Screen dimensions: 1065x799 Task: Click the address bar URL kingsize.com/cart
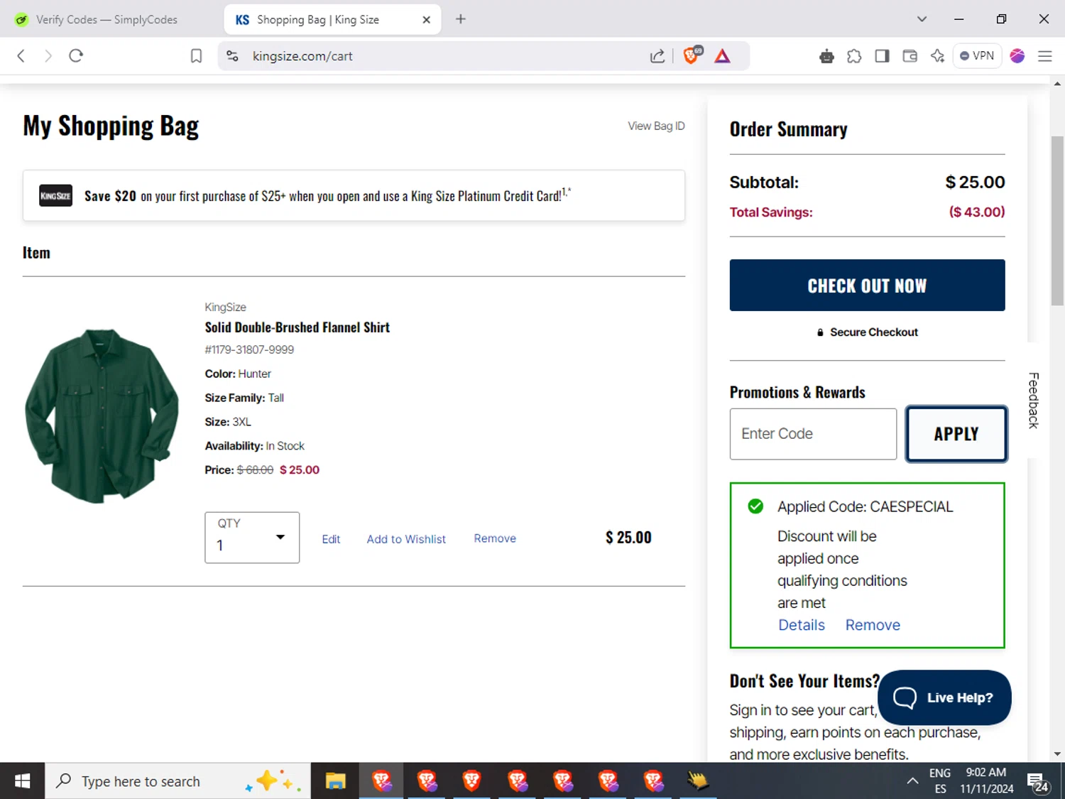click(302, 56)
